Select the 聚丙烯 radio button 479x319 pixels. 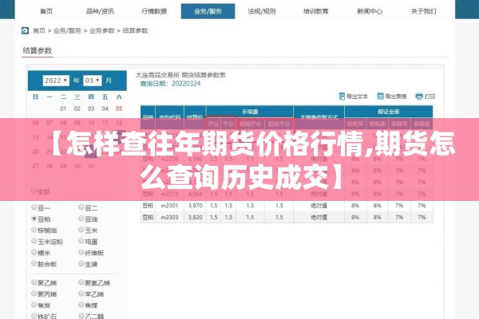[34, 293]
